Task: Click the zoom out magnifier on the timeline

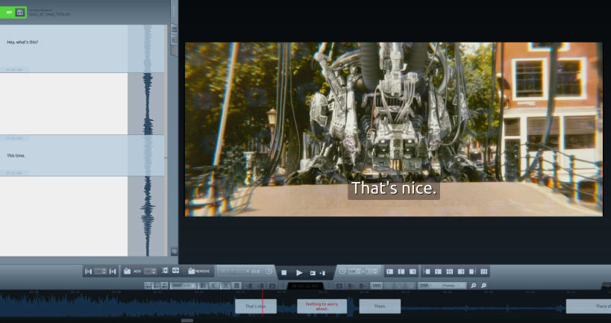Action: point(484,286)
